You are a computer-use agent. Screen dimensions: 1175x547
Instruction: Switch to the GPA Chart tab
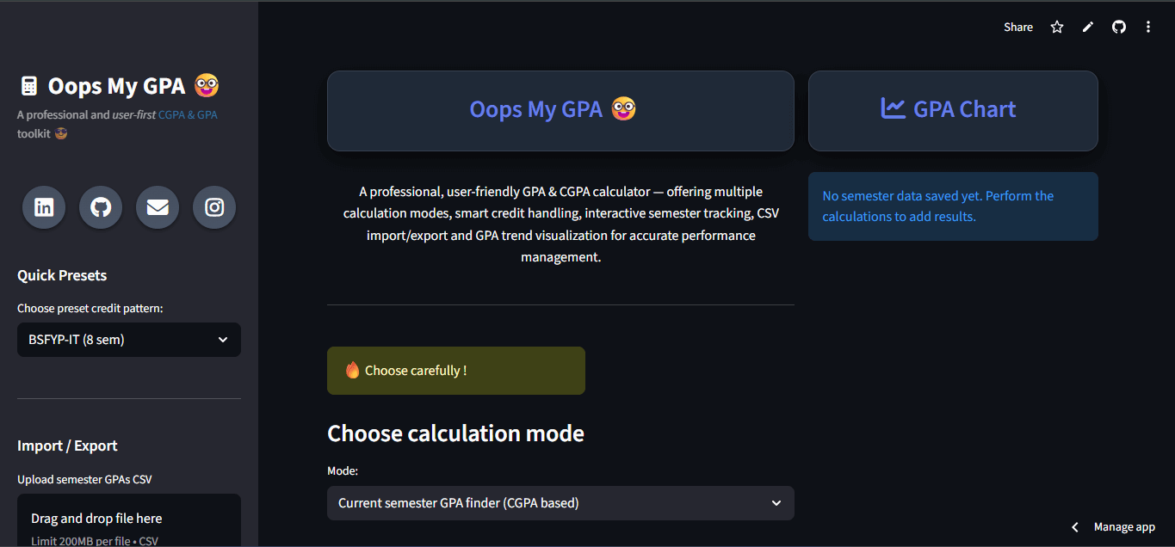pyautogui.click(x=952, y=110)
